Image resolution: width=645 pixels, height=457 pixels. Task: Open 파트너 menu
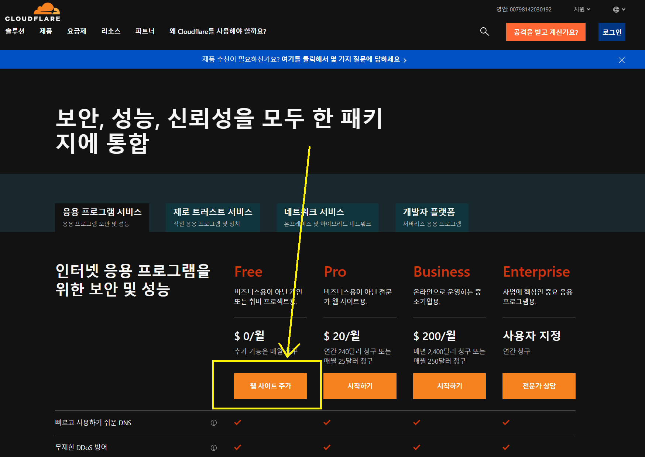click(x=145, y=31)
